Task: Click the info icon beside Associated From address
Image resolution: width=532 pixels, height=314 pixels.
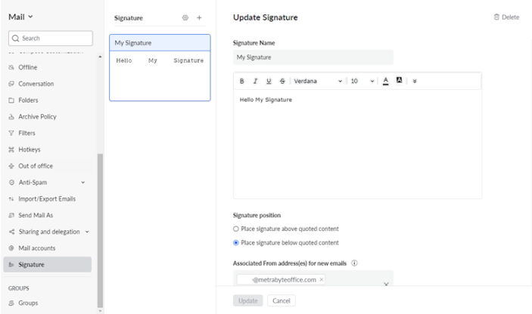Action: pyautogui.click(x=354, y=263)
